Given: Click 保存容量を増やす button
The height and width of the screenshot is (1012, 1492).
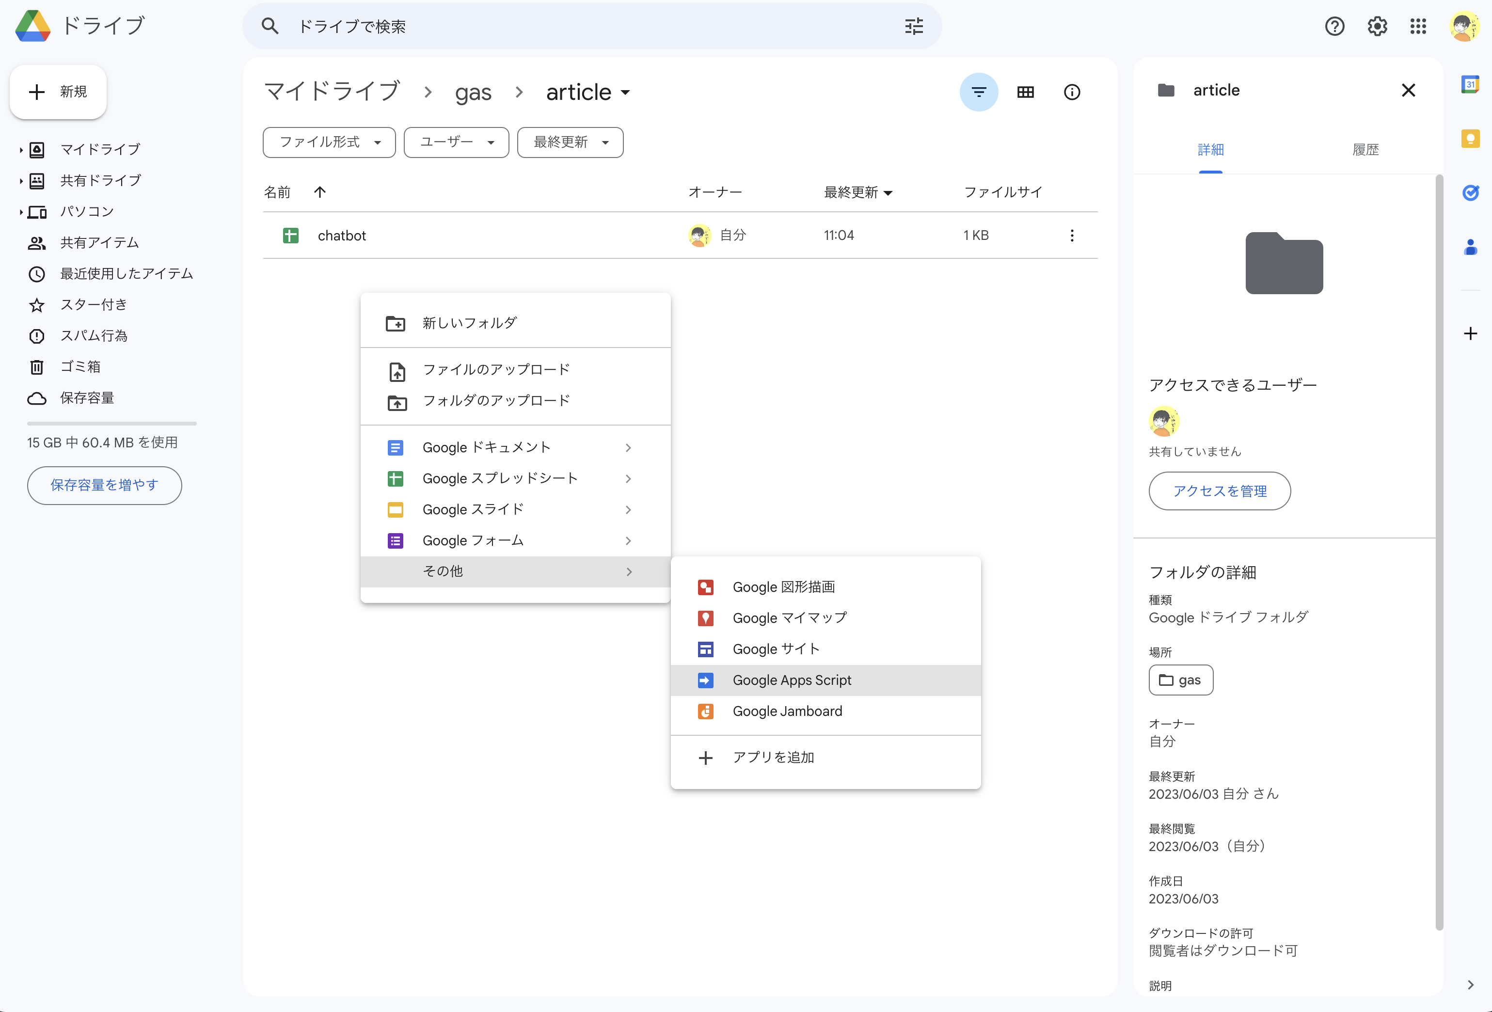Looking at the screenshot, I should pyautogui.click(x=105, y=485).
